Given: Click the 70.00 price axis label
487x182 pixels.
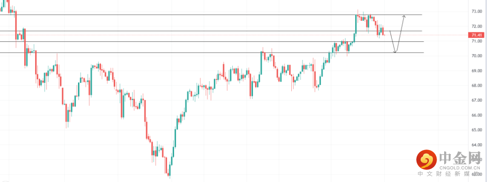Looking at the screenshot, I should point(477,56).
